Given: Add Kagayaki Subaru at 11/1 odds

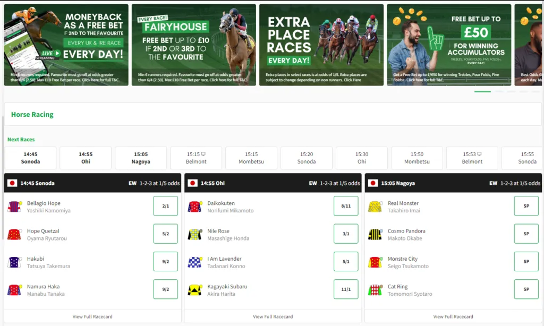Looking at the screenshot, I should coord(346,289).
